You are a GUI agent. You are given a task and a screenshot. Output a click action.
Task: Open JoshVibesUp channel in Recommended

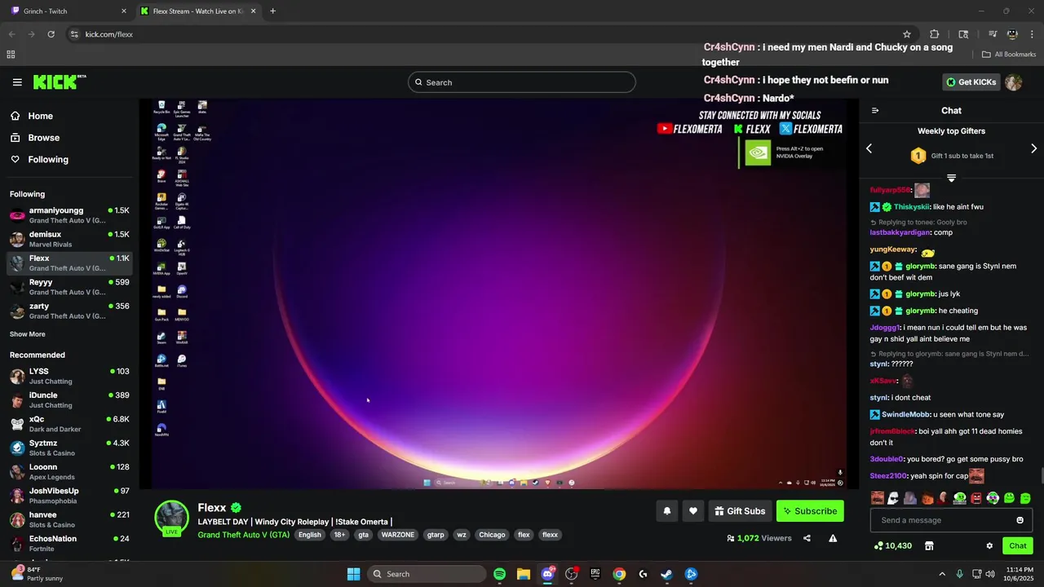[x=69, y=496]
